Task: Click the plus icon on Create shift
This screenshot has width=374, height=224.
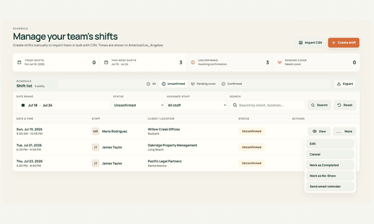Action: tap(334, 43)
